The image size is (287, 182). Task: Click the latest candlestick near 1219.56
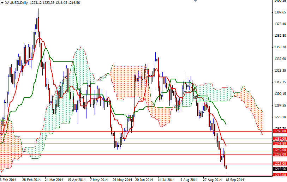point(226,168)
